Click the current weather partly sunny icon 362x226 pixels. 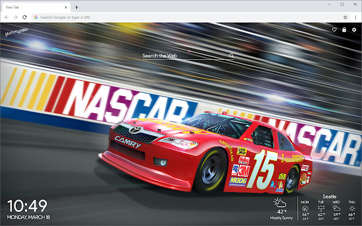tap(279, 203)
